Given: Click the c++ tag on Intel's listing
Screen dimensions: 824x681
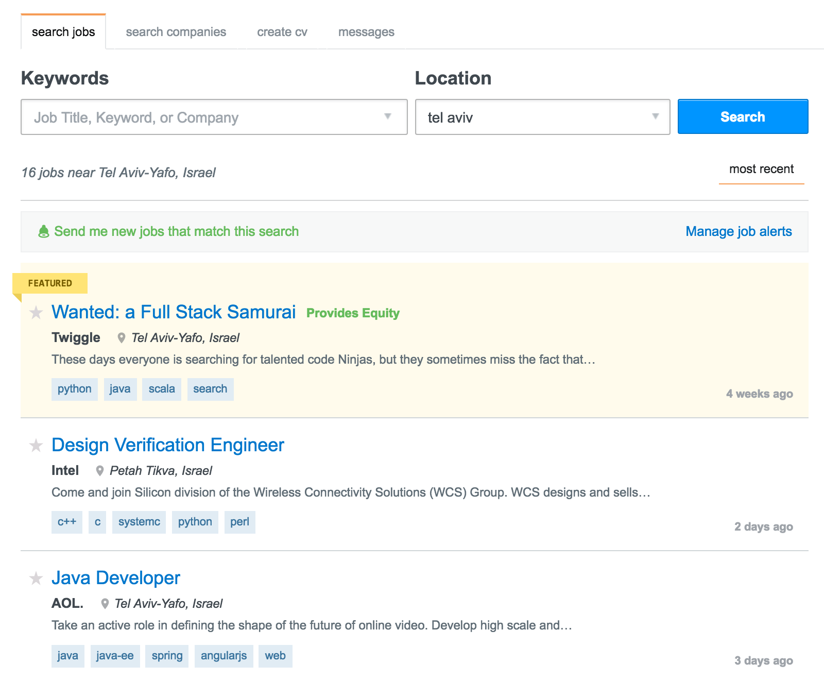Looking at the screenshot, I should [x=66, y=522].
